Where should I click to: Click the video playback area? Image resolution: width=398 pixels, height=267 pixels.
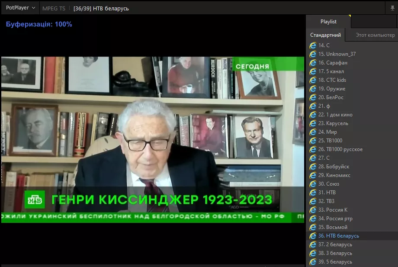point(153,140)
